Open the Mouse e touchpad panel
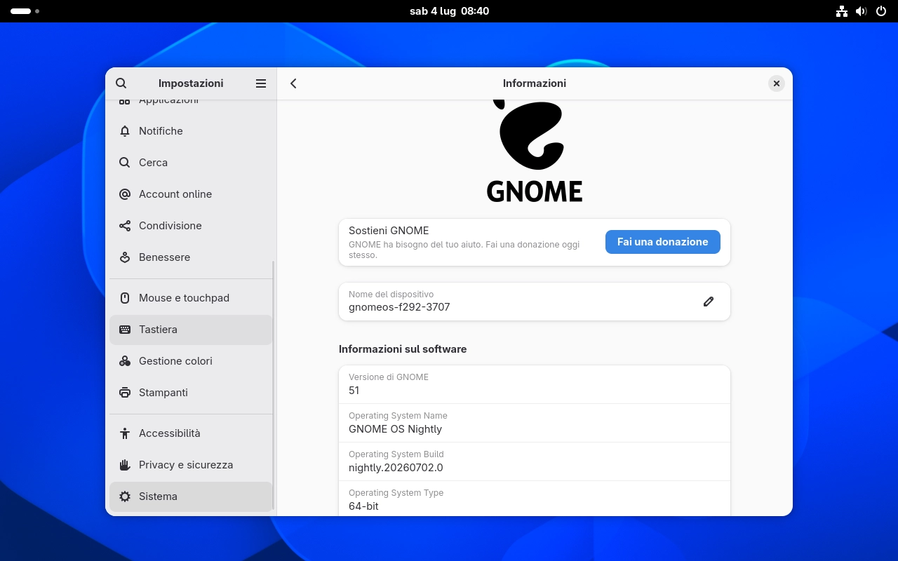898x561 pixels. [x=191, y=298]
